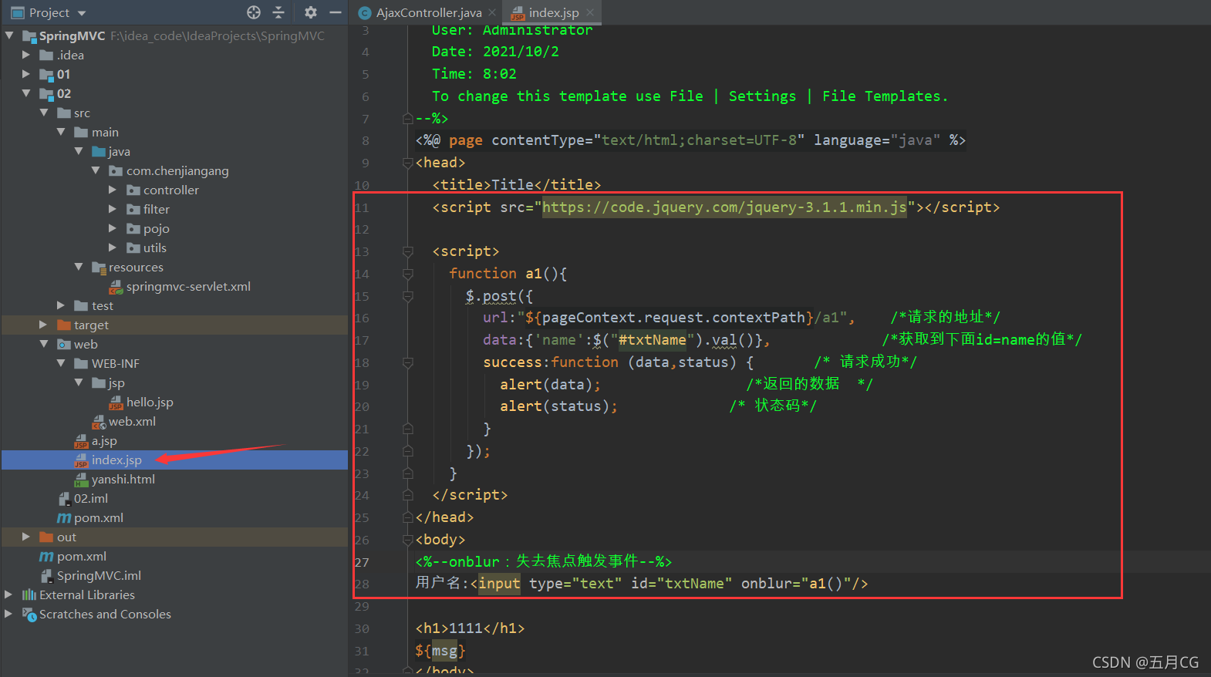This screenshot has width=1211, height=677.
Task: Expand the pojo package
Action: [113, 228]
